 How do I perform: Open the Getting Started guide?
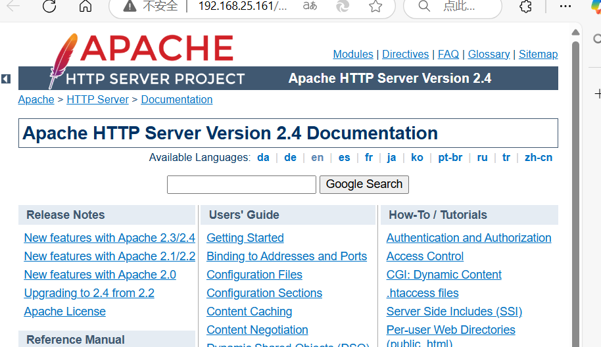(x=245, y=238)
